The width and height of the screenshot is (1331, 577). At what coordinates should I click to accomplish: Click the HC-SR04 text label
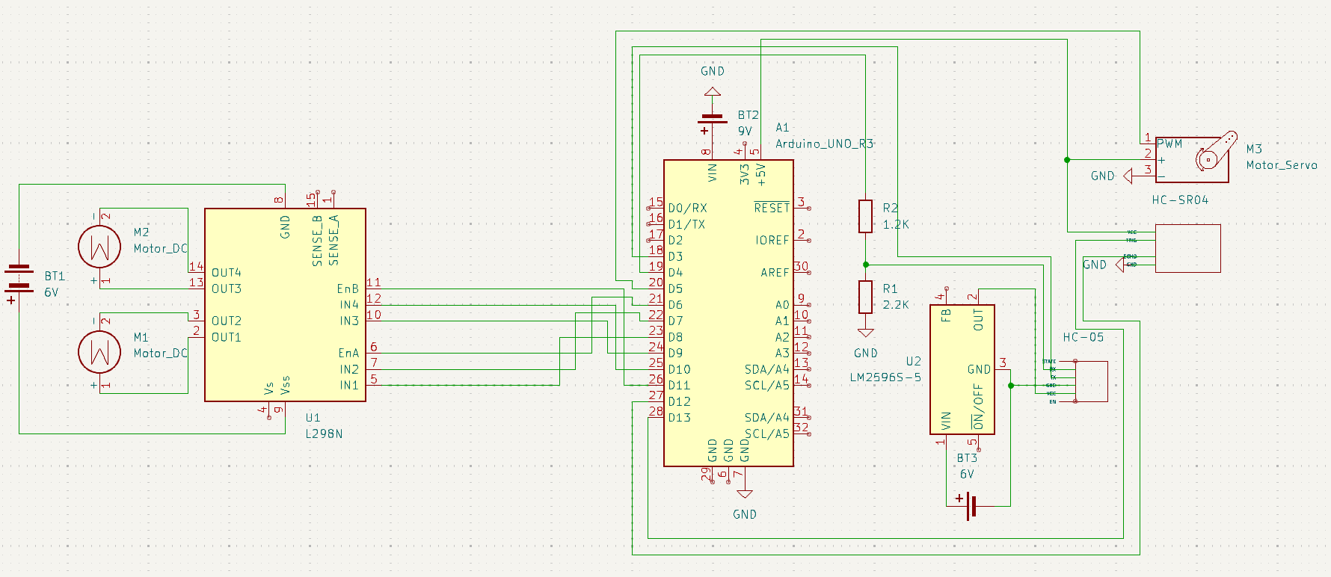1180,200
